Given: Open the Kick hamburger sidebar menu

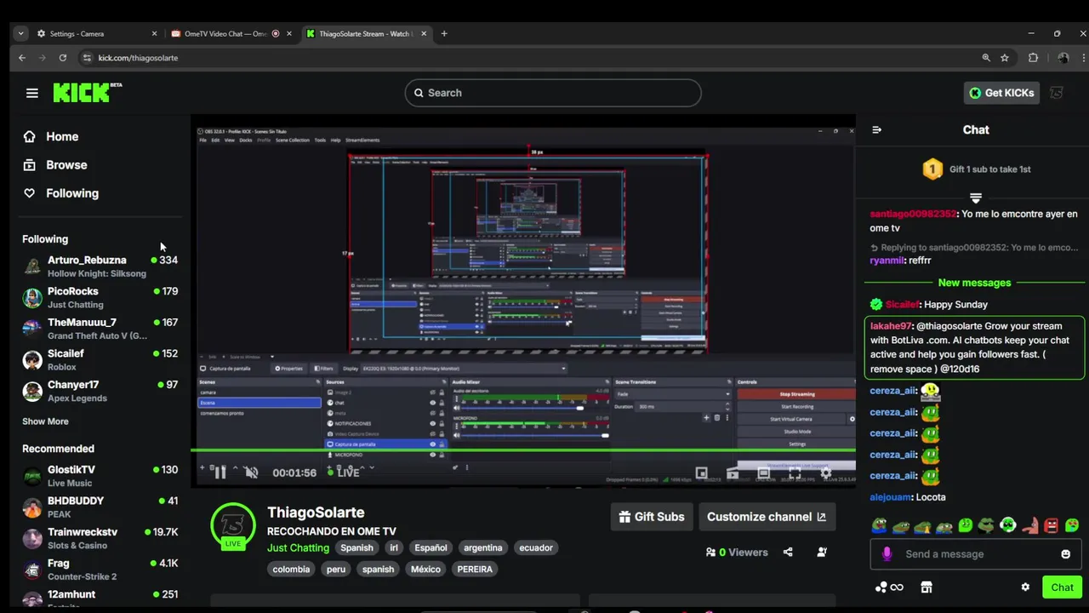Looking at the screenshot, I should coord(32,93).
